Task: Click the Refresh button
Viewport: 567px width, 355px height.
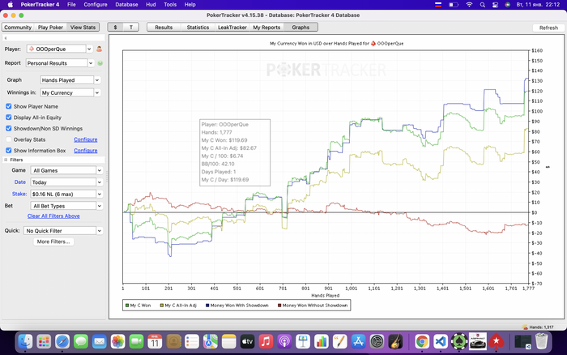Action: pos(548,28)
